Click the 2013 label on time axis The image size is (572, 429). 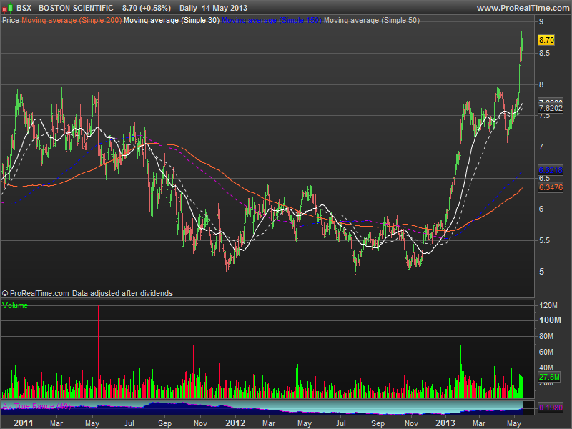[445, 423]
